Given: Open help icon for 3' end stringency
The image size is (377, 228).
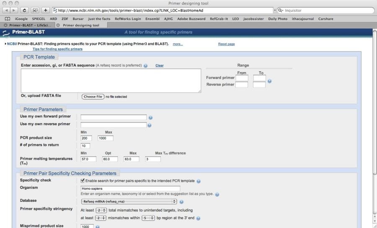Looking at the screenshot, I should [x=198, y=218].
